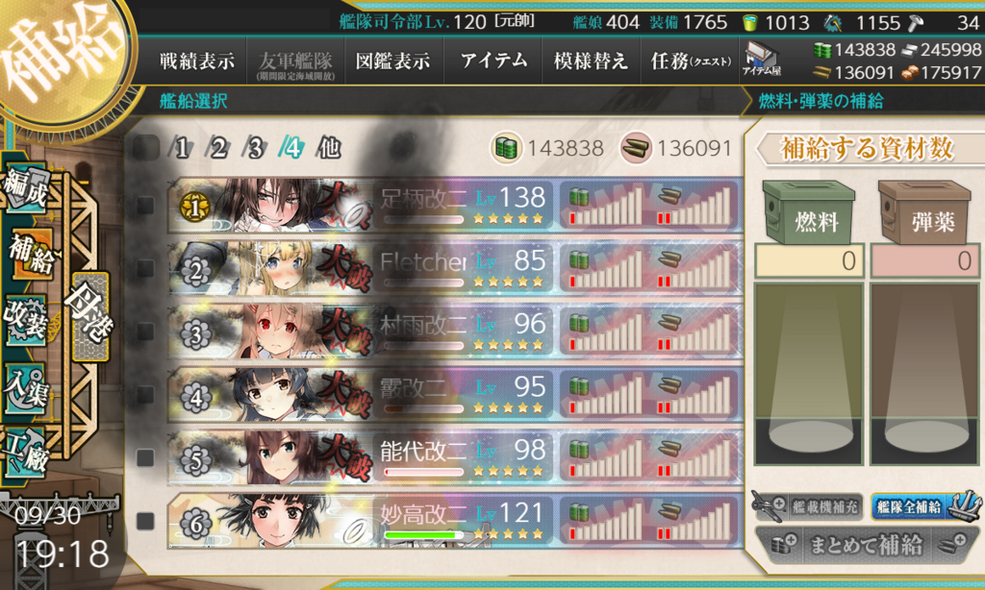Switch to the 他 other ships tab

point(329,148)
